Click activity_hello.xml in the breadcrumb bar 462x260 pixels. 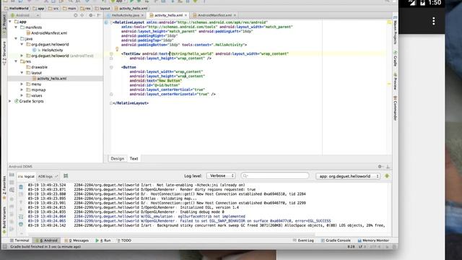tap(131, 9)
